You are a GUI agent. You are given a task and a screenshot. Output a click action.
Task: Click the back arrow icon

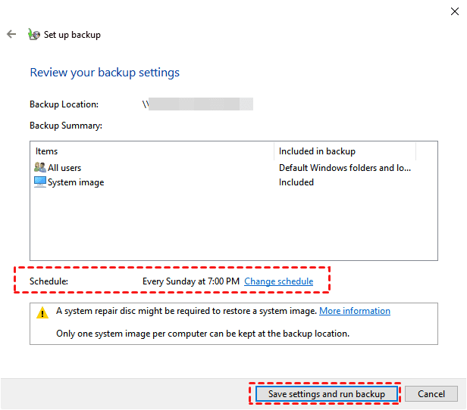tap(11, 34)
